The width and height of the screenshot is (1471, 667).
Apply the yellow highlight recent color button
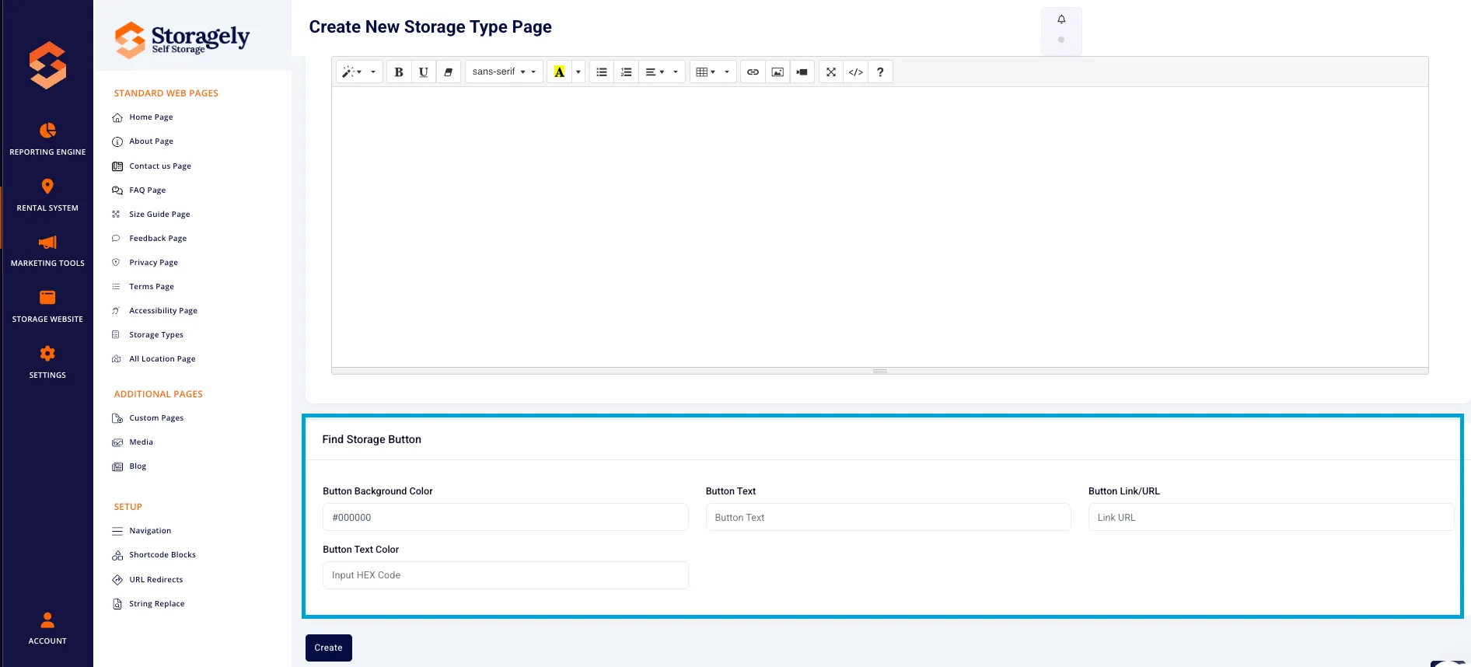(x=559, y=72)
